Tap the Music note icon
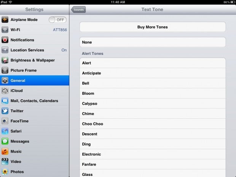The image size is (236, 177). pos(5,151)
